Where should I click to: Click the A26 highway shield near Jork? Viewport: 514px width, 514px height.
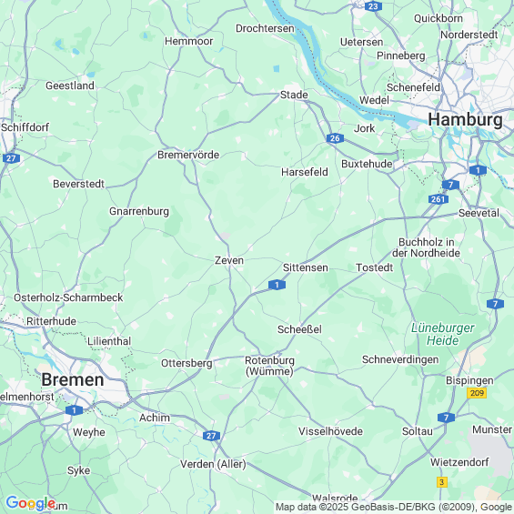pos(335,138)
